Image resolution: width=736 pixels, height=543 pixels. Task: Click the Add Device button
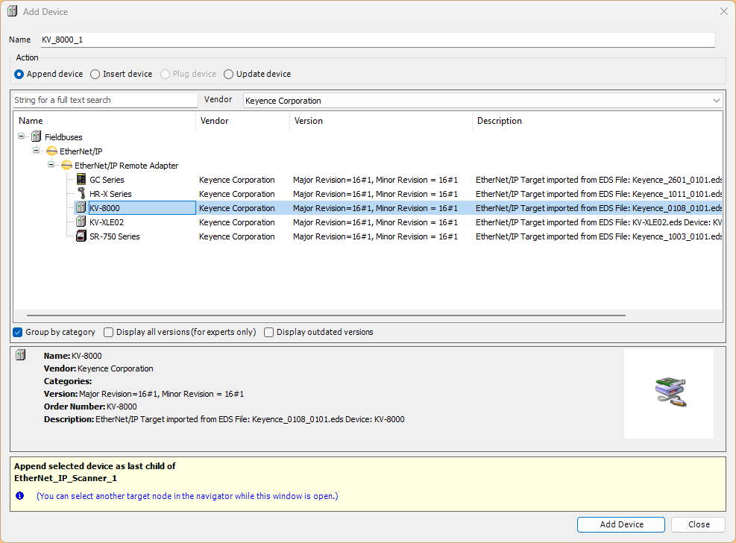coord(621,524)
